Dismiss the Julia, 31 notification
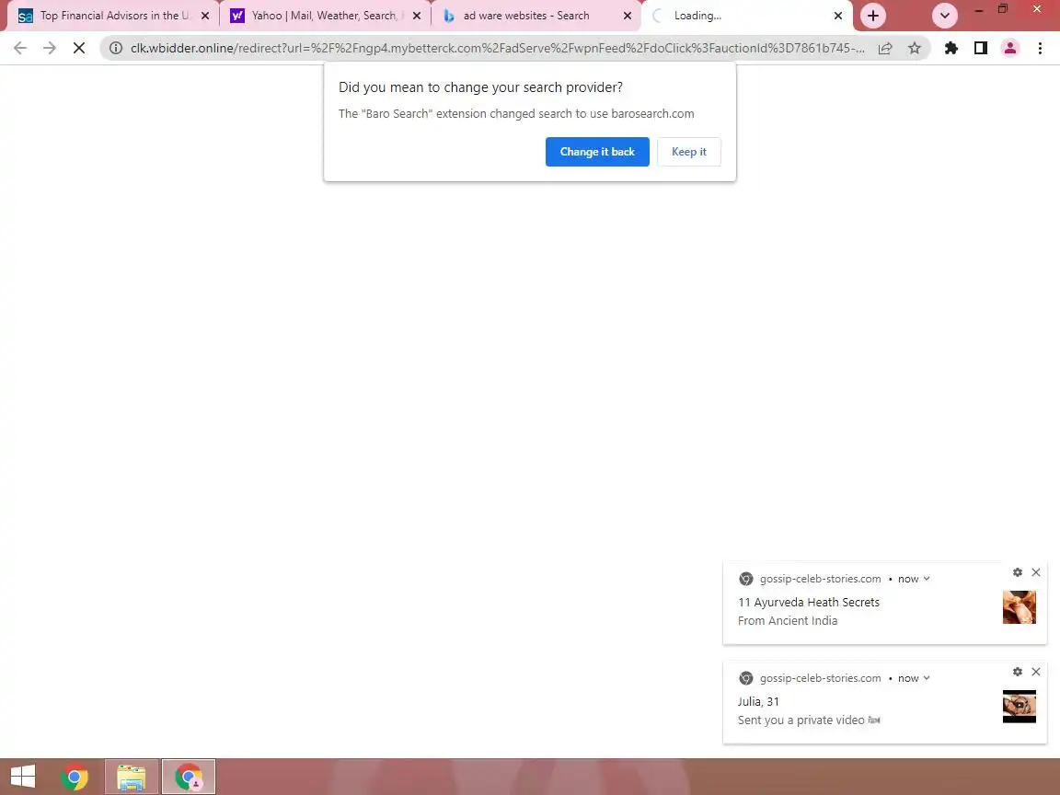 1036,672
